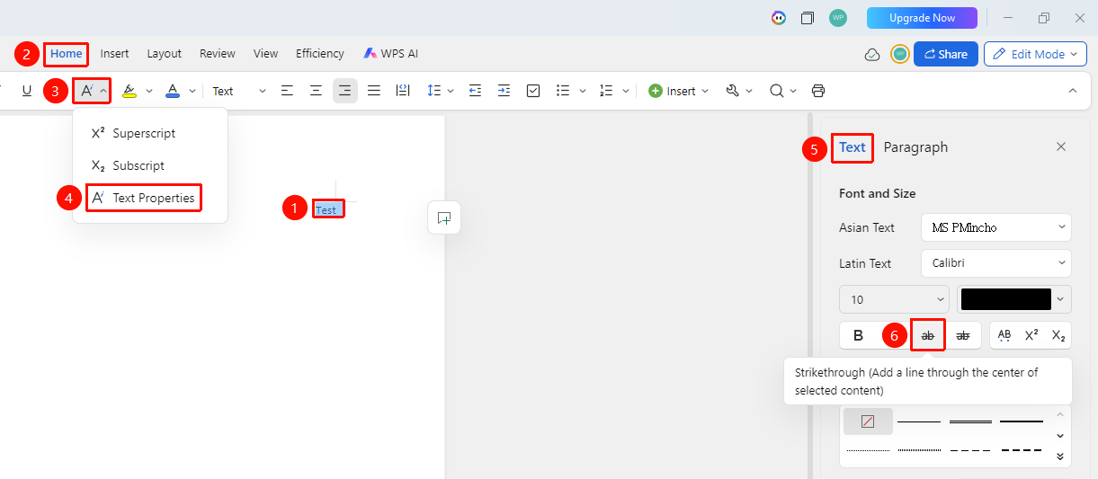Open the Asian Text font dropdown
The height and width of the screenshot is (479, 1098).
point(996,227)
